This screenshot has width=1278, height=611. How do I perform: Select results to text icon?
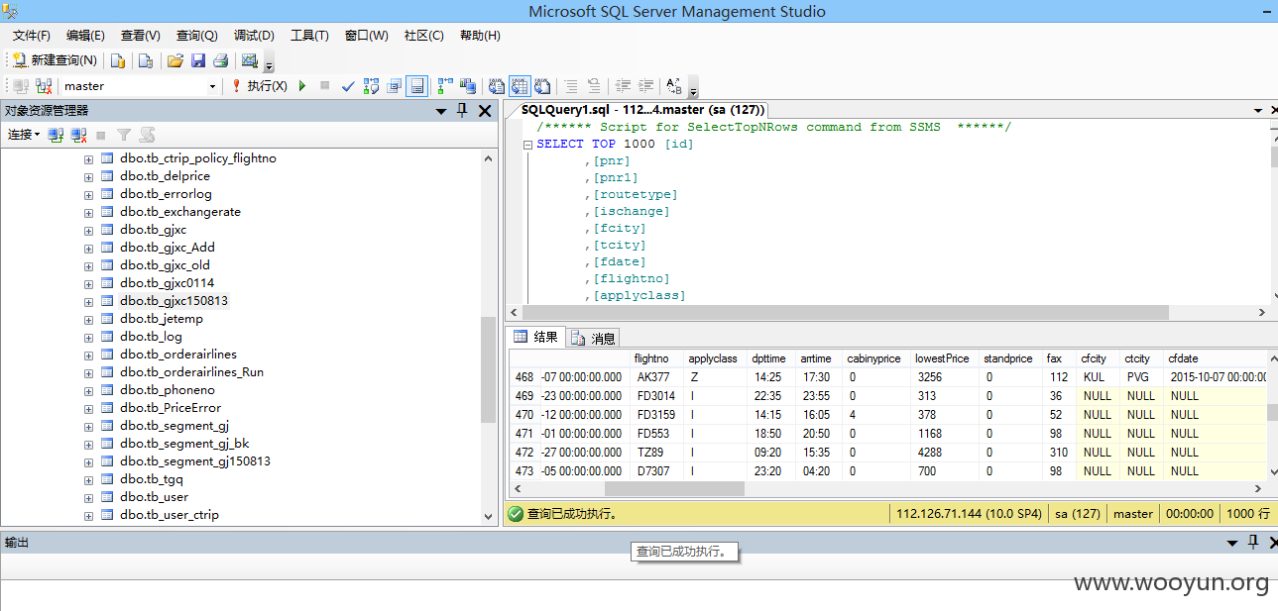tap(497, 86)
